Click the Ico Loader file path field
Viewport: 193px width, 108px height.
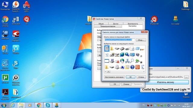166,77
